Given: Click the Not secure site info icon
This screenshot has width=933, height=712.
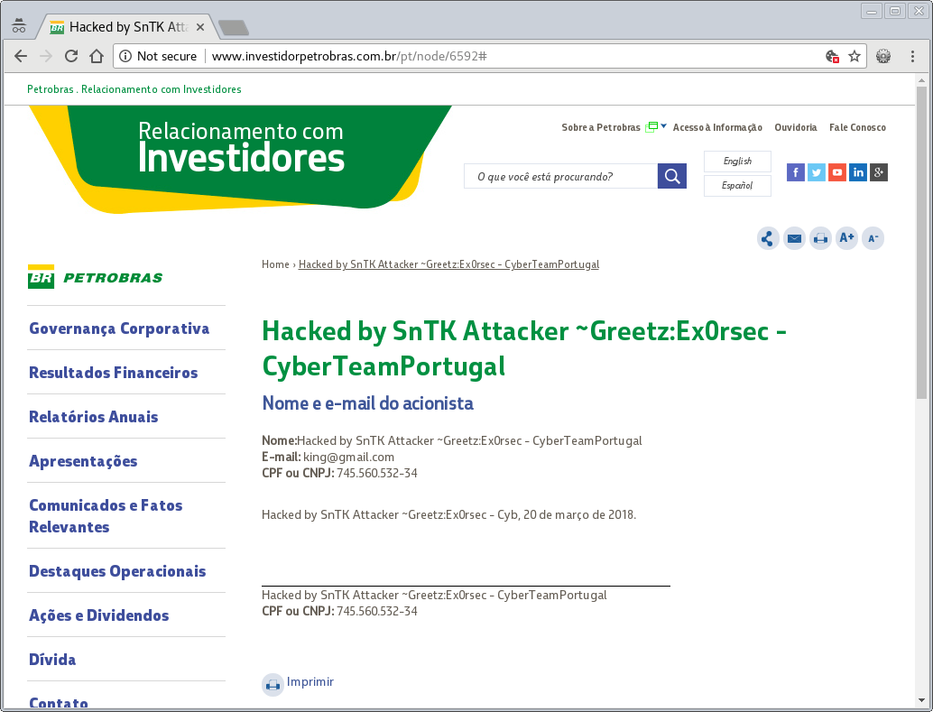Looking at the screenshot, I should pos(125,56).
